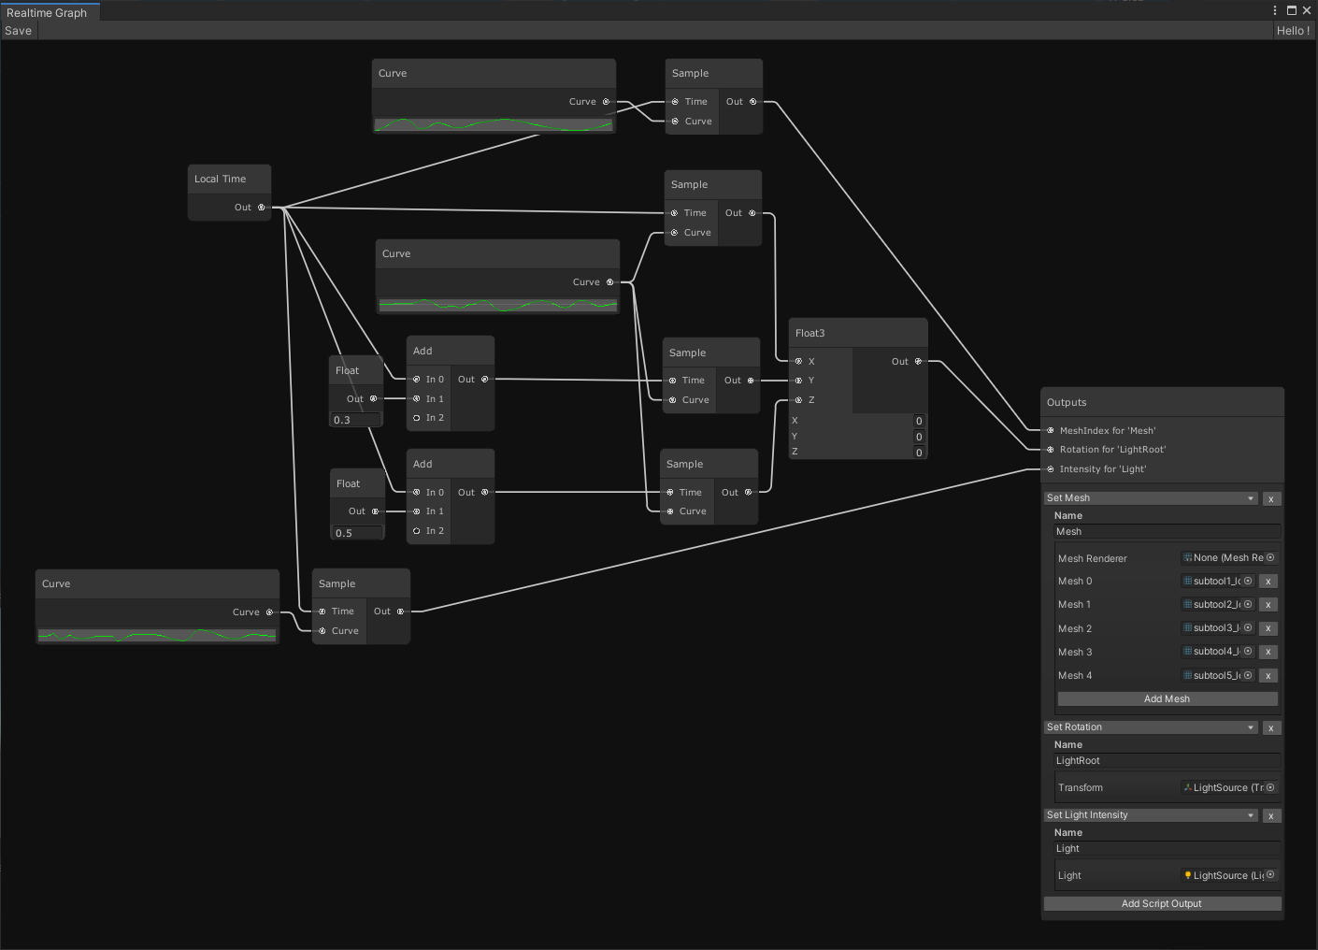Click Float3 node Out port
Screen dimensions: 1318x950
pos(918,361)
